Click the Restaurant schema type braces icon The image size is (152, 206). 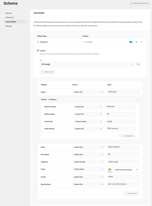(x=38, y=42)
